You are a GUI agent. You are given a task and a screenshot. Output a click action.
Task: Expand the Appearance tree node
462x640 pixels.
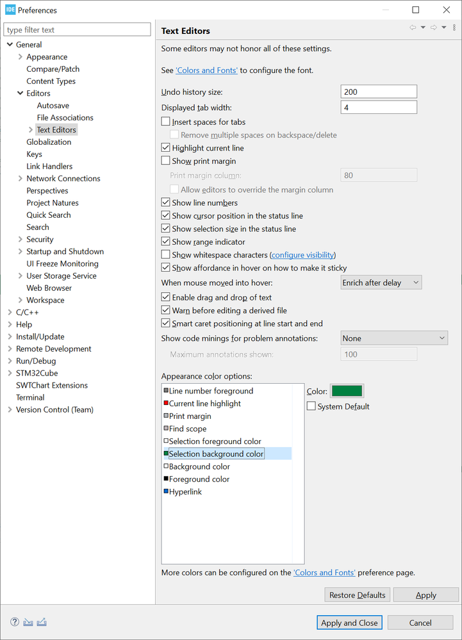[20, 57]
